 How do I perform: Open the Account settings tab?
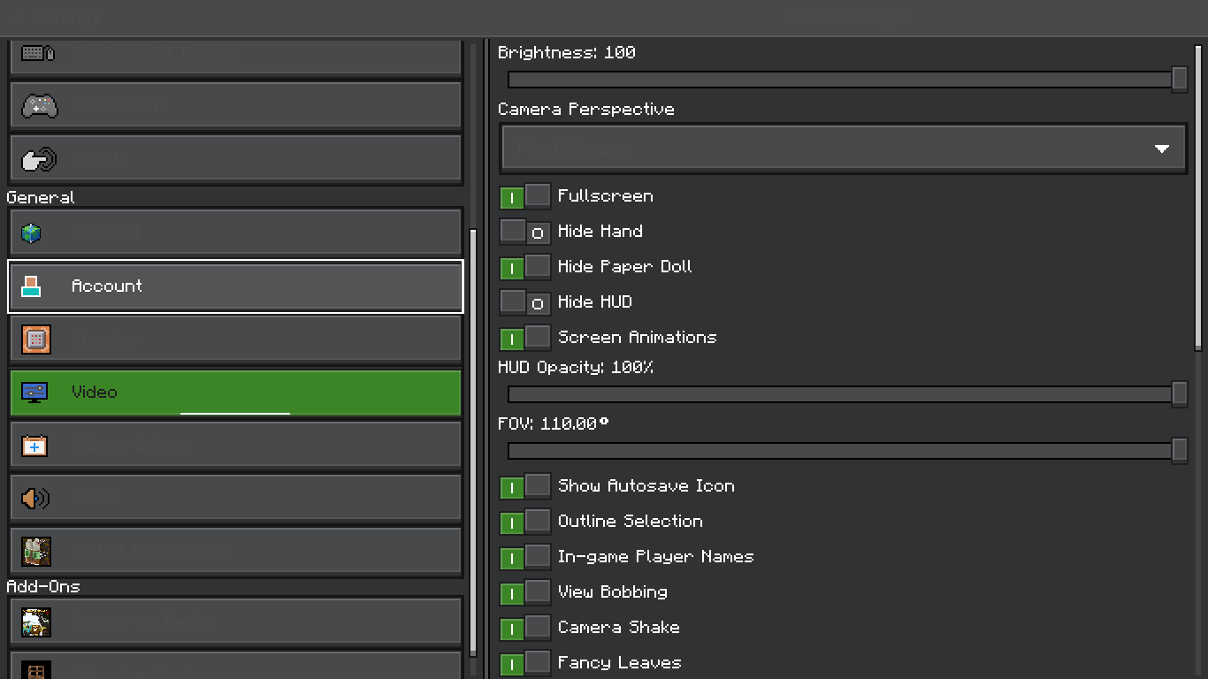pos(235,286)
